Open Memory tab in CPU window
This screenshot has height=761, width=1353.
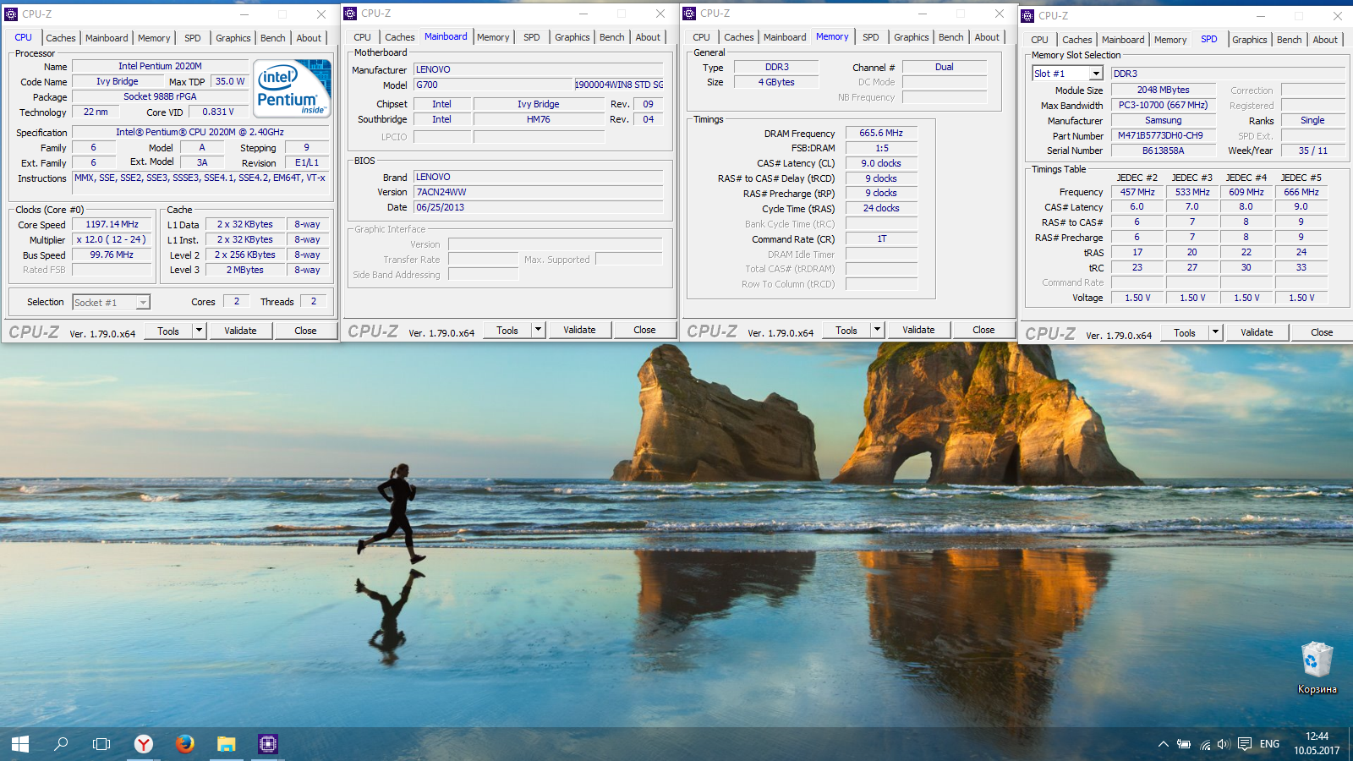click(154, 38)
